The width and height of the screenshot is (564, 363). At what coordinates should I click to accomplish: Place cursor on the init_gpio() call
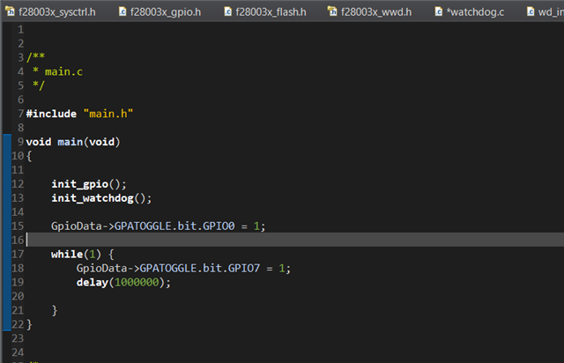point(88,184)
